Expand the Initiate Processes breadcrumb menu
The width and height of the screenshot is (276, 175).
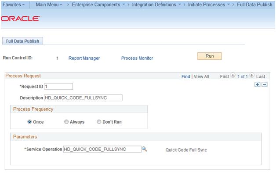tap(209, 4)
